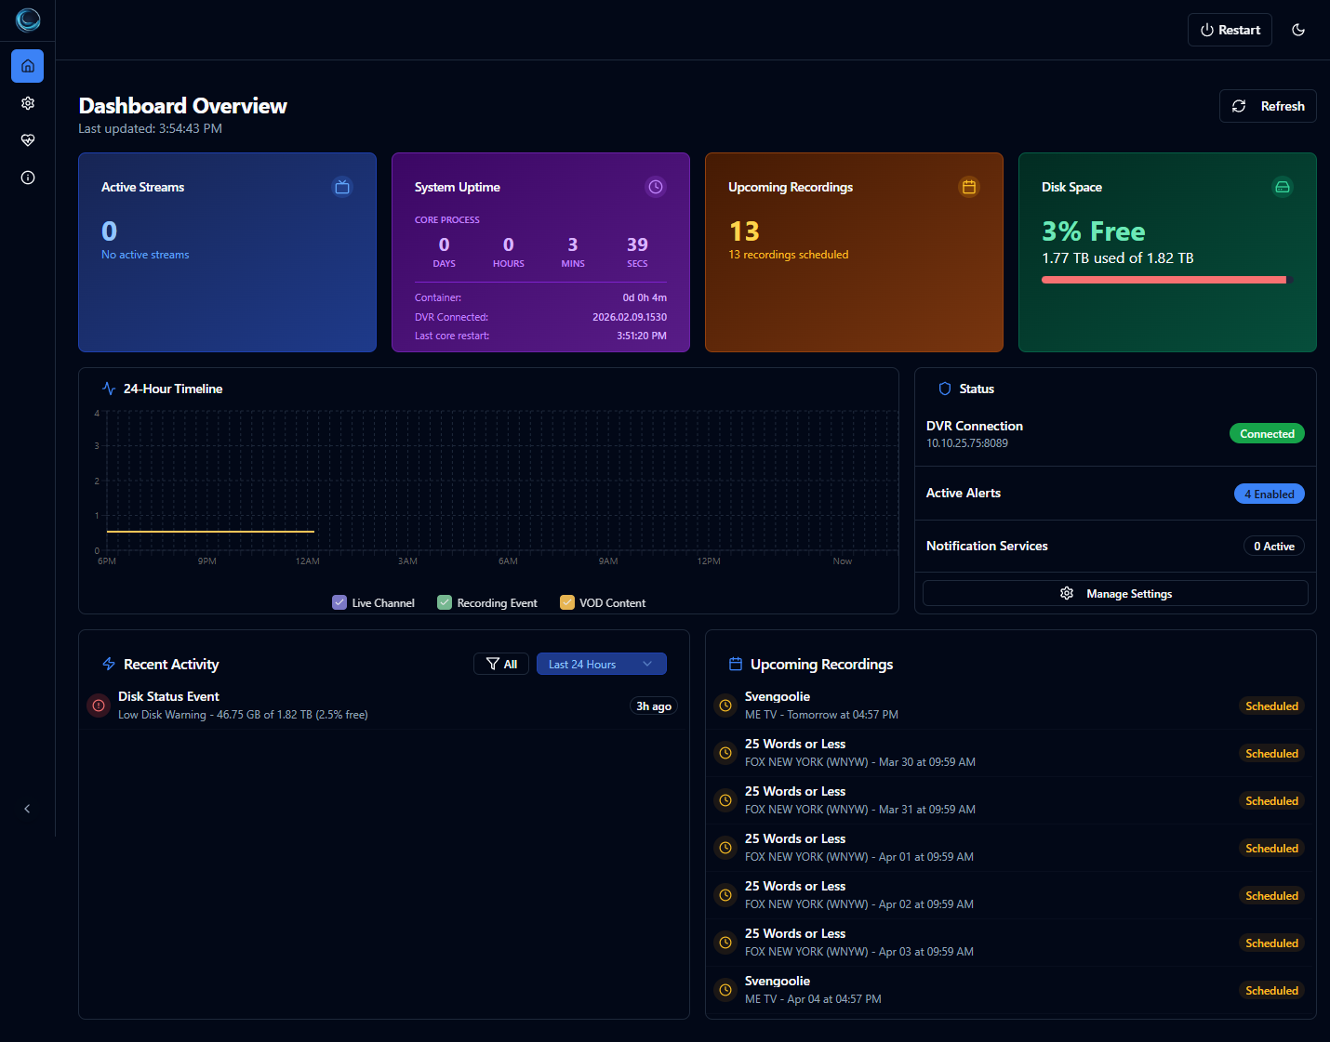The height and width of the screenshot is (1042, 1330).
Task: Open Manage Settings in the Status panel
Action: [x=1115, y=593]
